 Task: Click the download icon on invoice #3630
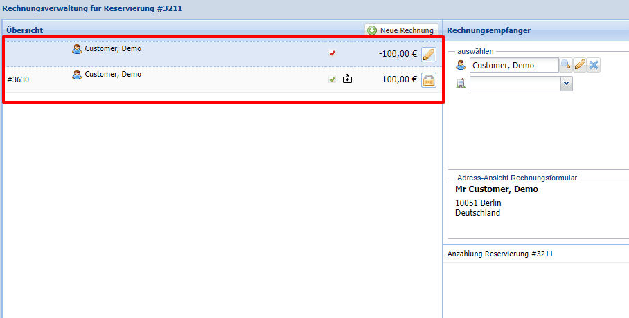[348, 79]
